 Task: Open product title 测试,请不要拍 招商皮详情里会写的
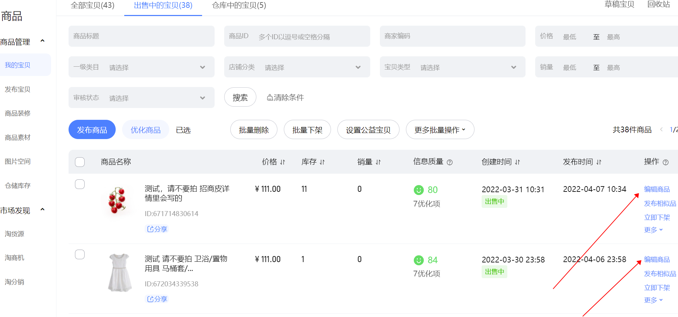click(187, 193)
